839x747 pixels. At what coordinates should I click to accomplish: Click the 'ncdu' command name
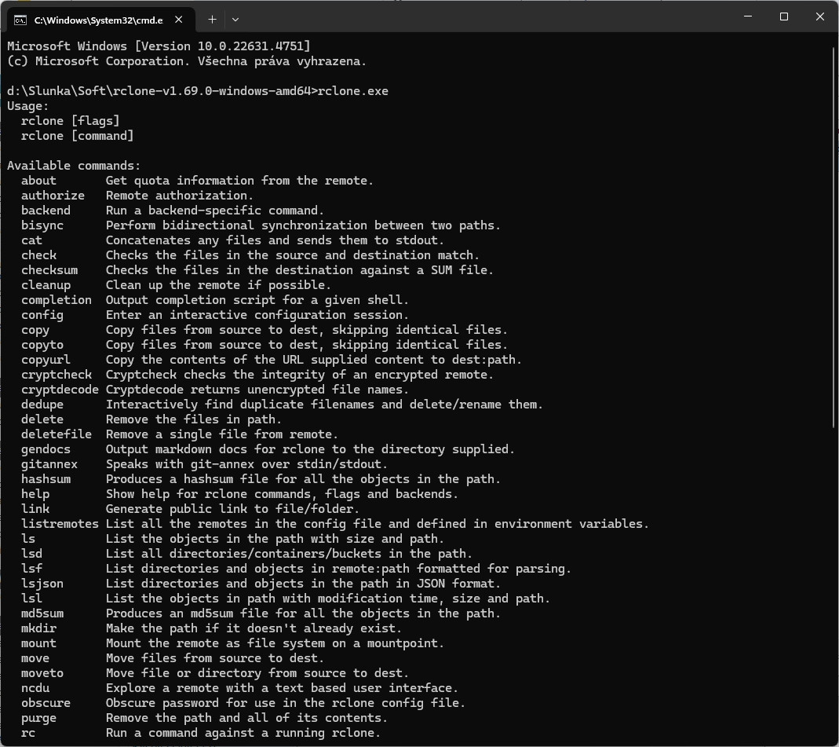pyautogui.click(x=35, y=688)
